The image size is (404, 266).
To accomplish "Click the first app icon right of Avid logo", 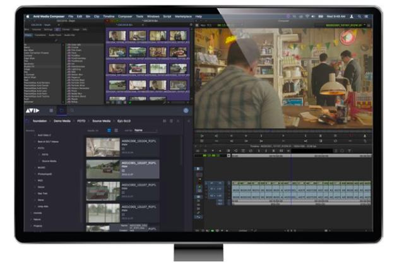I will pyautogui.click(x=51, y=111).
